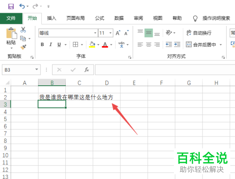Increase the font size
Viewport: 235px width, 179px height.
click(118, 33)
